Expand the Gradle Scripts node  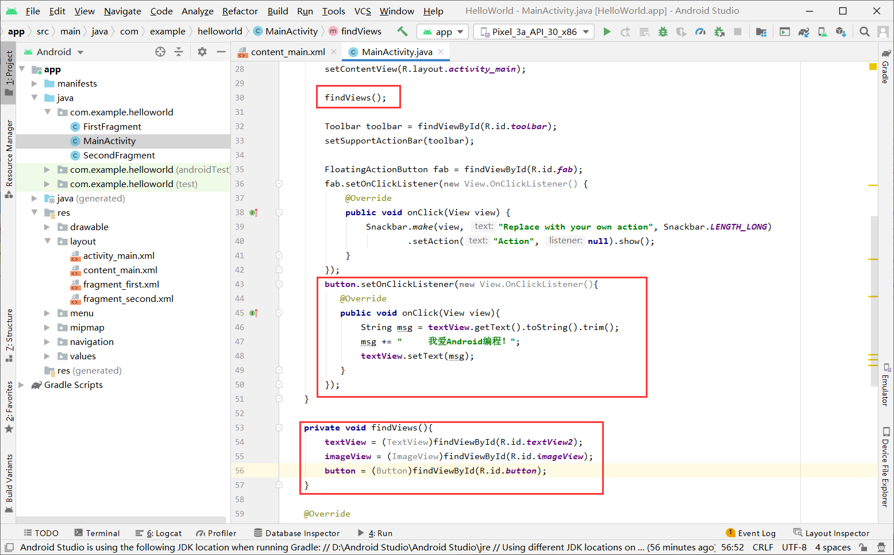(x=22, y=385)
